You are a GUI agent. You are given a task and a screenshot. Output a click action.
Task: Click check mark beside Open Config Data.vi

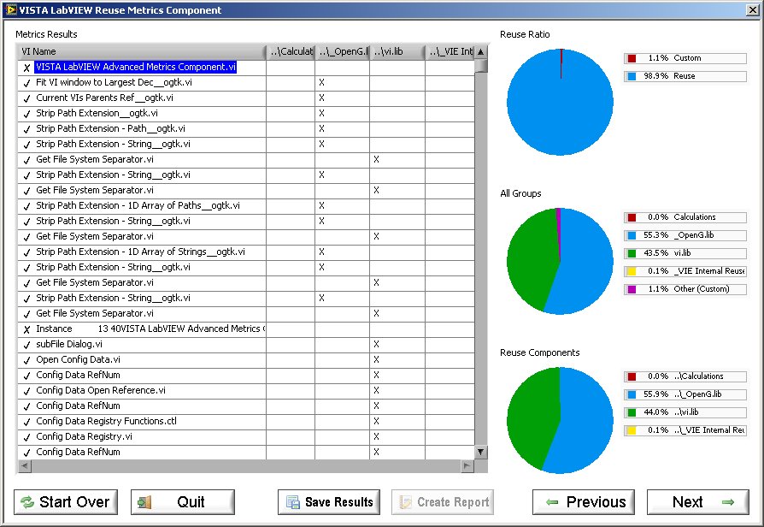pos(26,360)
